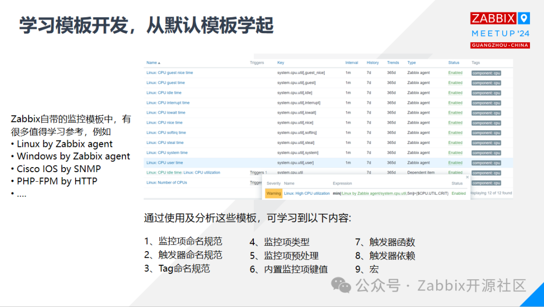Screen dimensions: 544x307
Task: Open the Linux: CPU utilization dependent item
Action: coord(201,173)
